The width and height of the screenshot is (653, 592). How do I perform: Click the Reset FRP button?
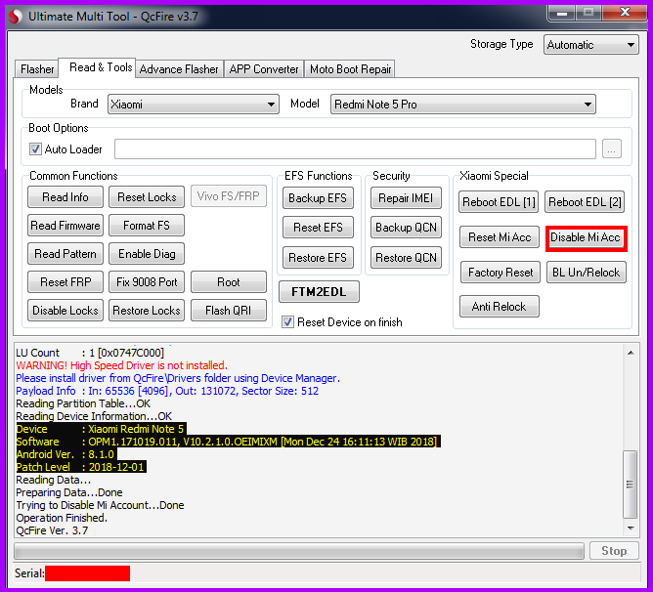click(x=65, y=282)
